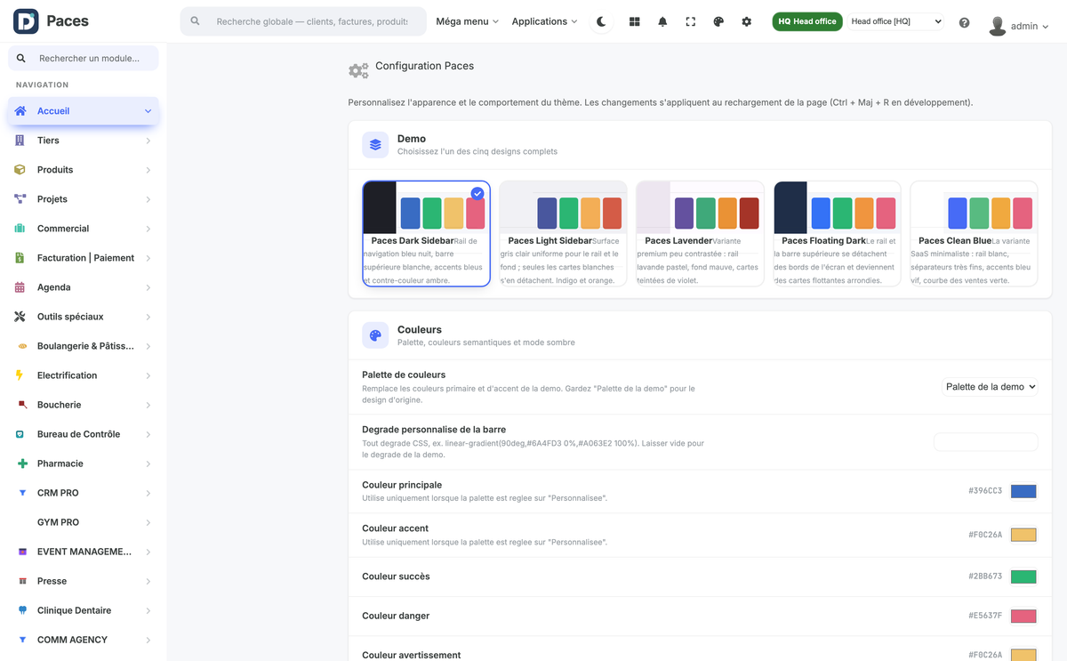Image resolution: width=1067 pixels, height=661 pixels.
Task: Click the Electrification lightning icon
Action: coord(20,375)
